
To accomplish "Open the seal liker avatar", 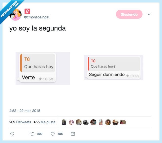I will pos(79,122).
